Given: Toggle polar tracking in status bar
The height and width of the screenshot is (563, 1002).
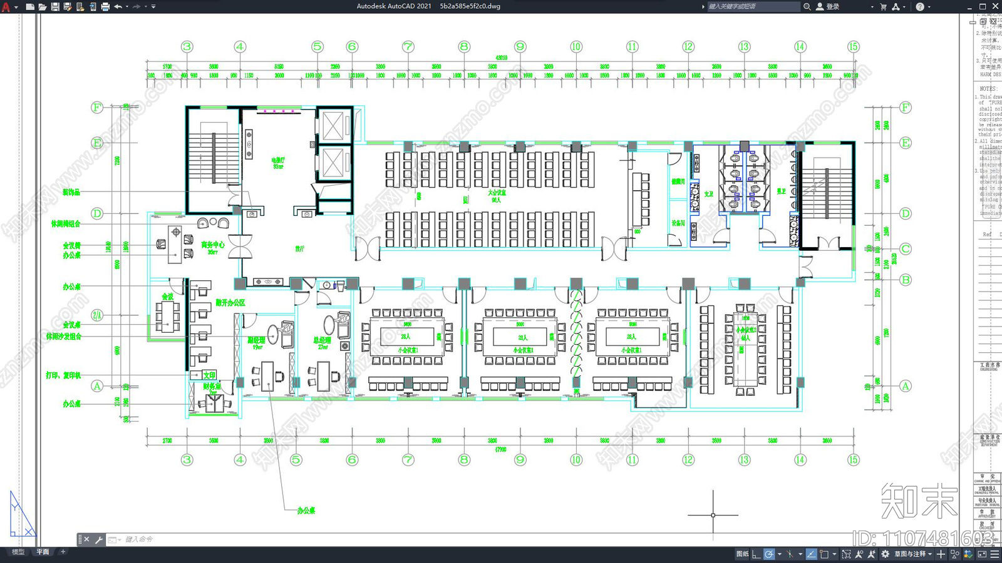Looking at the screenshot, I should (x=769, y=554).
